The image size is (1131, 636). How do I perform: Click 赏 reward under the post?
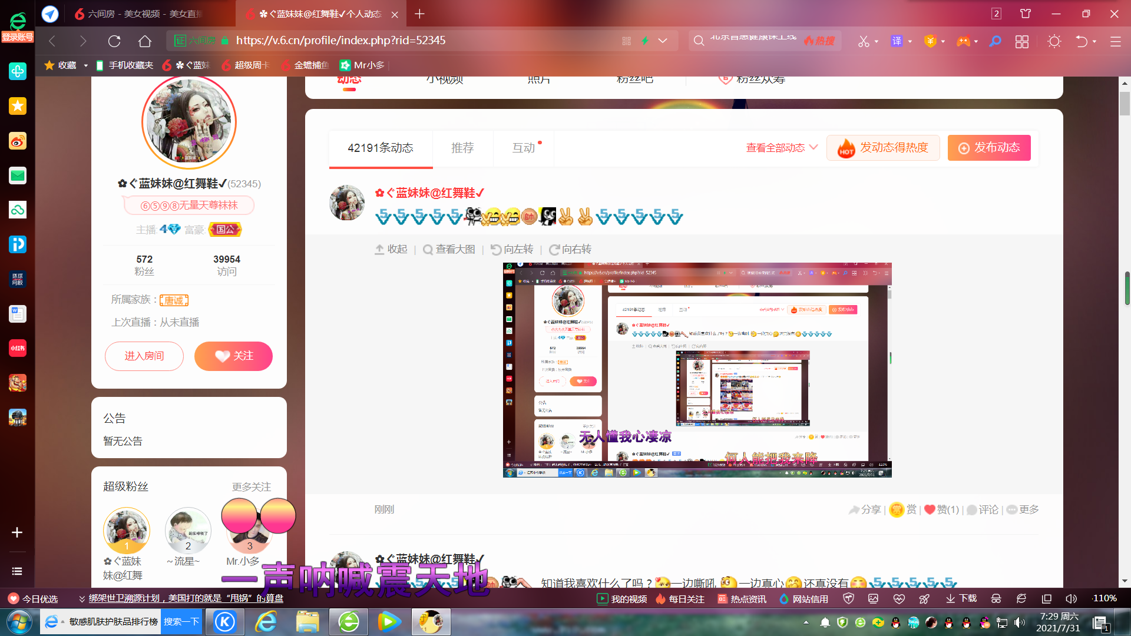click(903, 509)
